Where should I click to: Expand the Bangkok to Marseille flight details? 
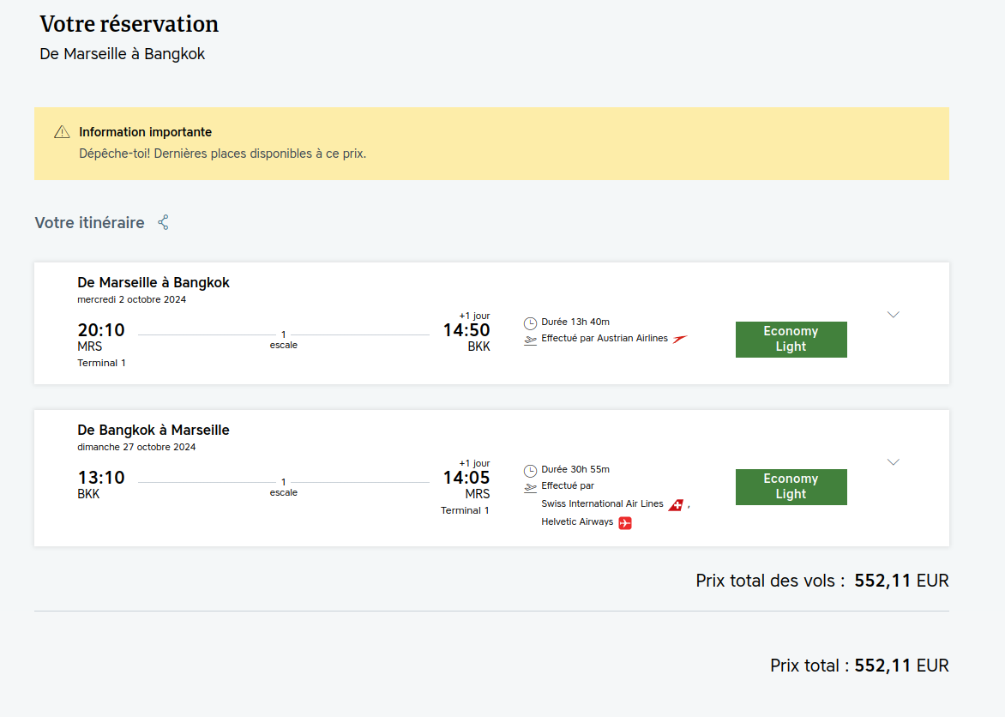893,462
